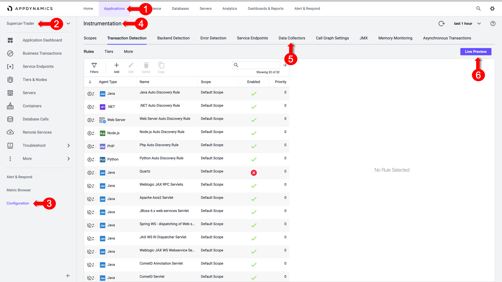Click the Node.js agent type icon
Image resolution: width=502 pixels, height=282 pixels.
click(102, 133)
